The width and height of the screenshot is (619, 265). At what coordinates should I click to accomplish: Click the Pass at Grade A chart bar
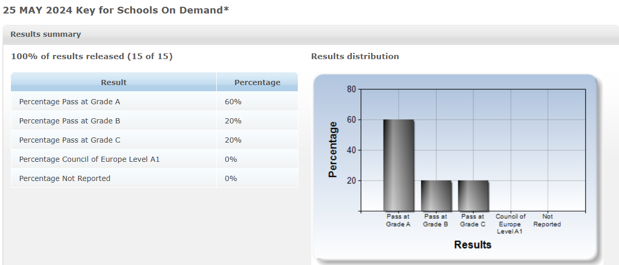[398, 165]
